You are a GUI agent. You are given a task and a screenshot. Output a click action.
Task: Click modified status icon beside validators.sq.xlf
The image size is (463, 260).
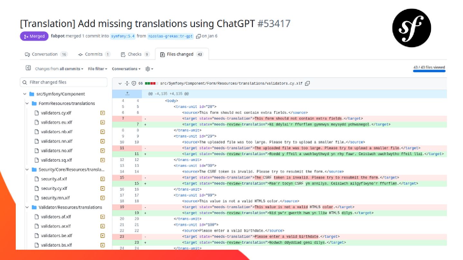103,160
